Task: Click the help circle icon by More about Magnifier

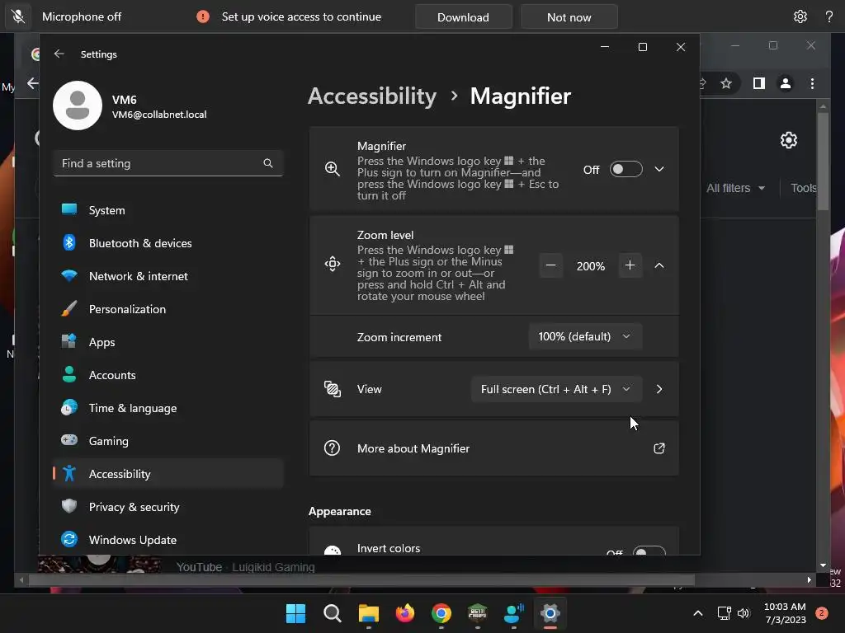Action: [x=332, y=448]
